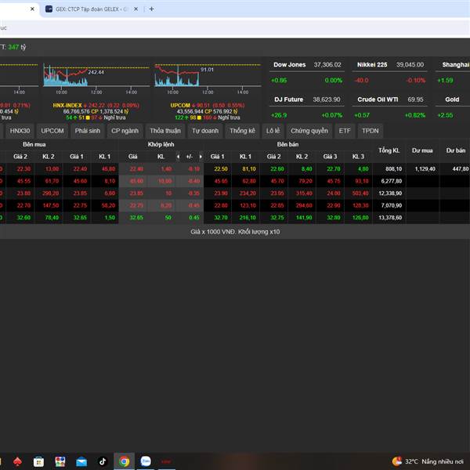The width and height of the screenshot is (470, 470).
Task: Click Tổng KL column header
Action: (x=389, y=150)
